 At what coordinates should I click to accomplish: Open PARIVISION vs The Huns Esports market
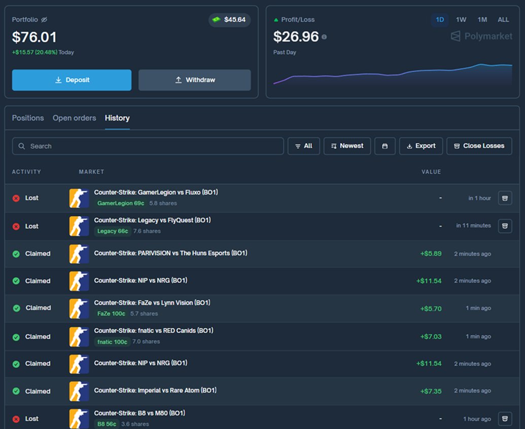pos(171,253)
